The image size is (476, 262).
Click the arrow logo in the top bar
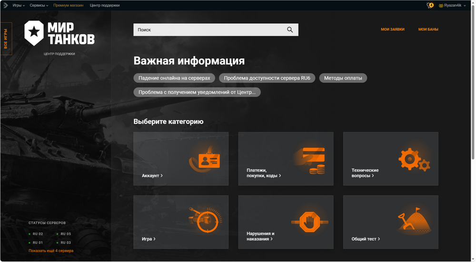(5, 5)
